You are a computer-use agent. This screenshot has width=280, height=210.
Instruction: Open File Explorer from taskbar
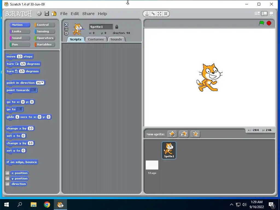33,205
